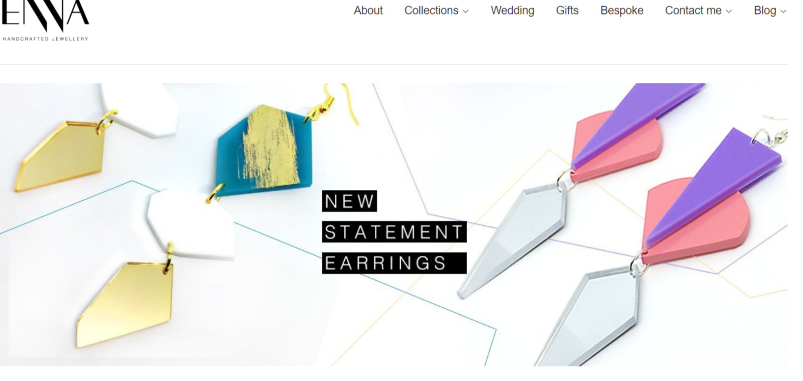Screen dimensions: 803x381
Task: Click the NEW banner label
Action: coord(349,201)
